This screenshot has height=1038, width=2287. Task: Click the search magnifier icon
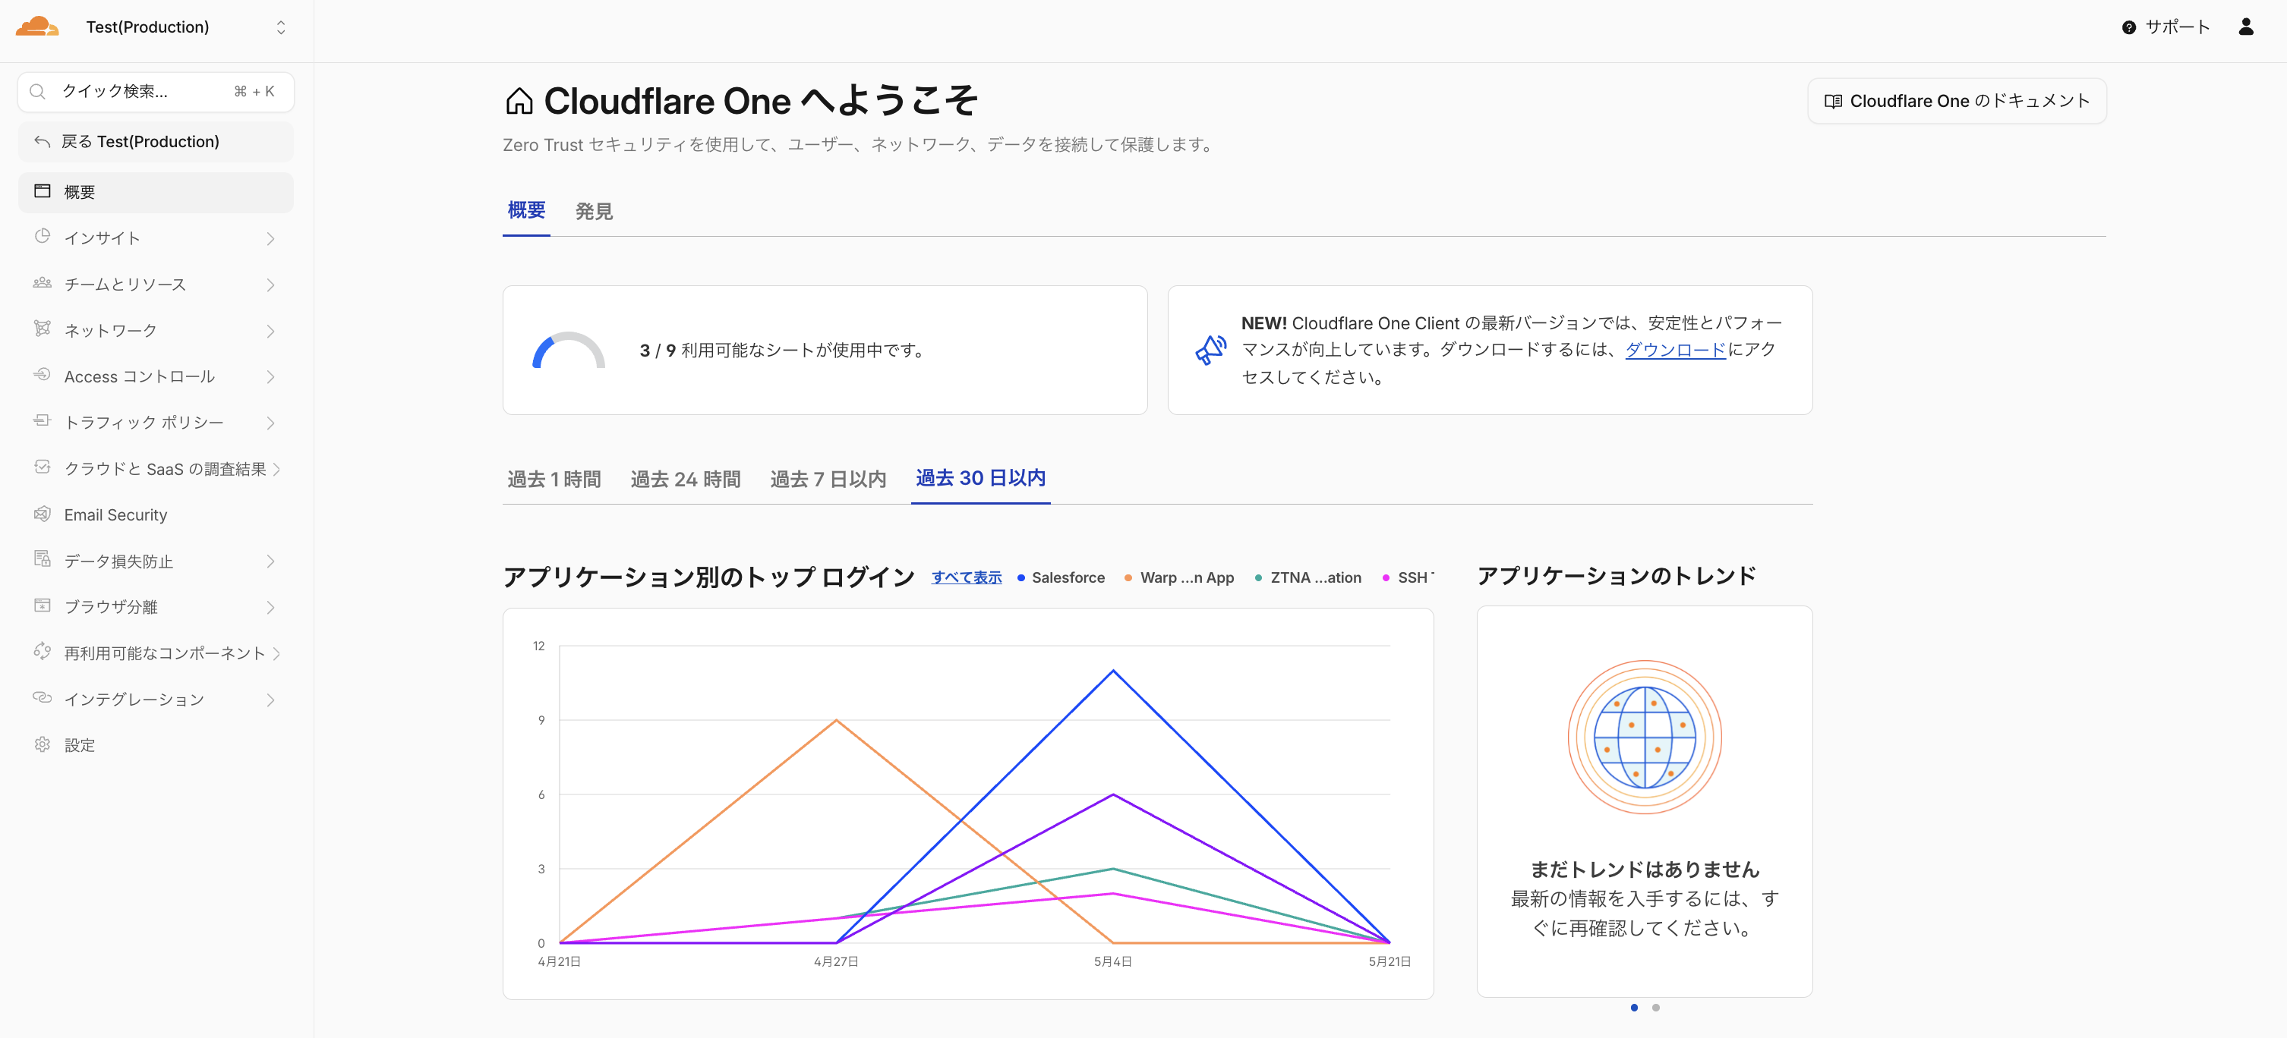[x=37, y=91]
